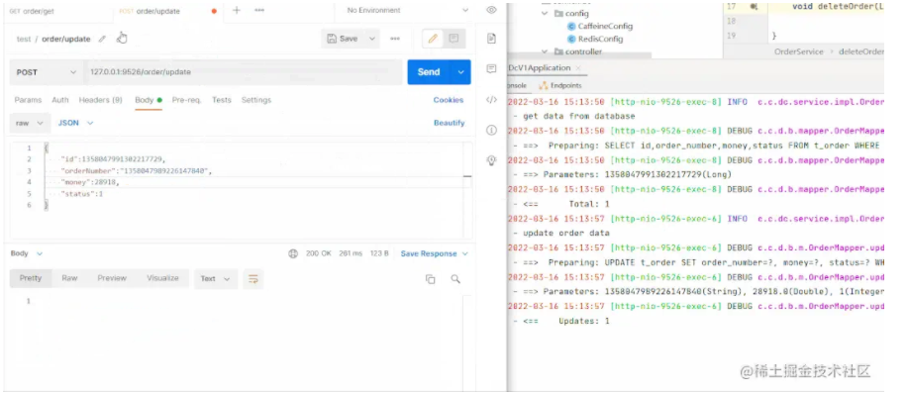Open the Pre-req. tab
908x394 pixels.
[186, 100]
